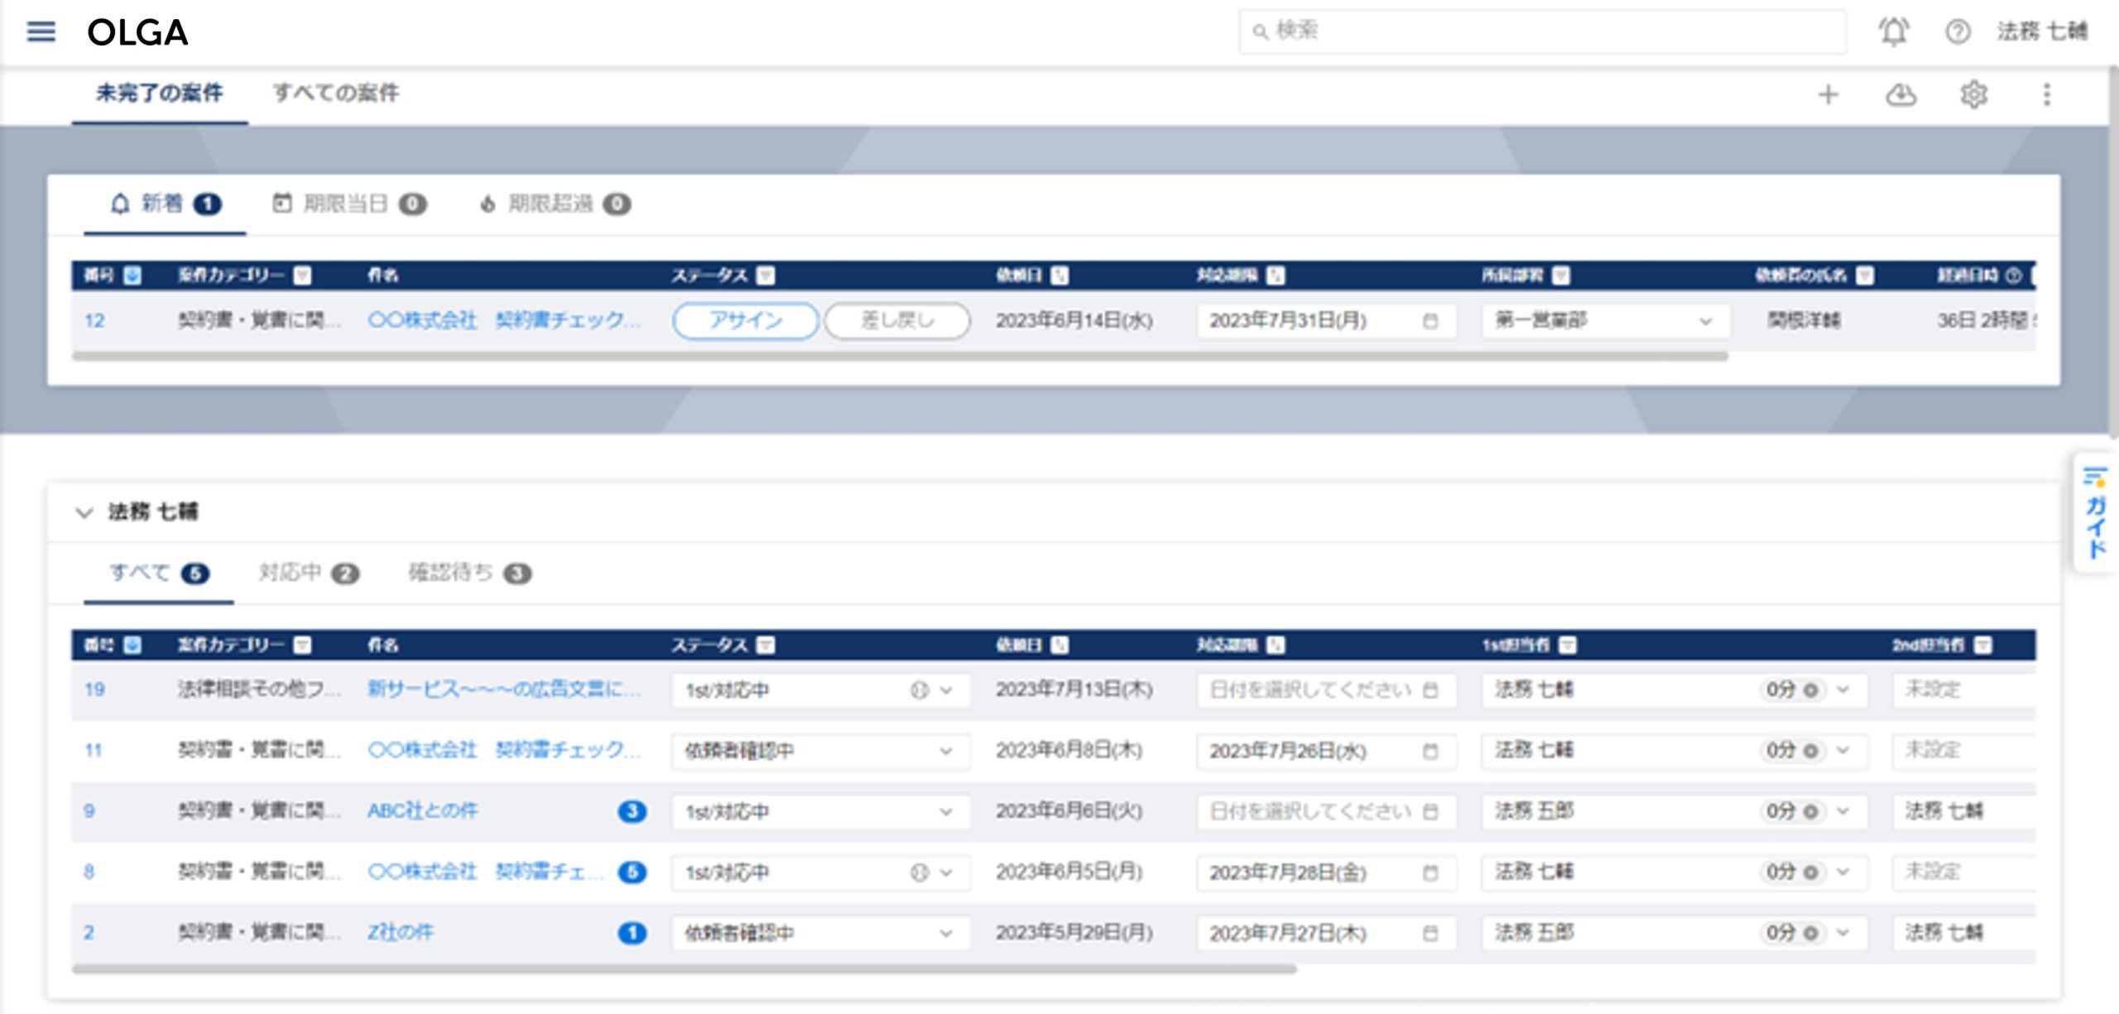
Task: Select the すべて 5 tab
Action: click(x=159, y=573)
